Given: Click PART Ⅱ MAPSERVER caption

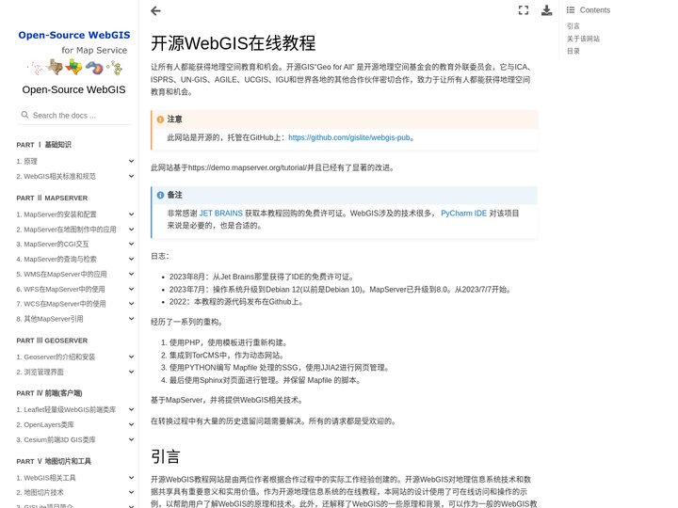Looking at the screenshot, I should pyautogui.click(x=52, y=198).
